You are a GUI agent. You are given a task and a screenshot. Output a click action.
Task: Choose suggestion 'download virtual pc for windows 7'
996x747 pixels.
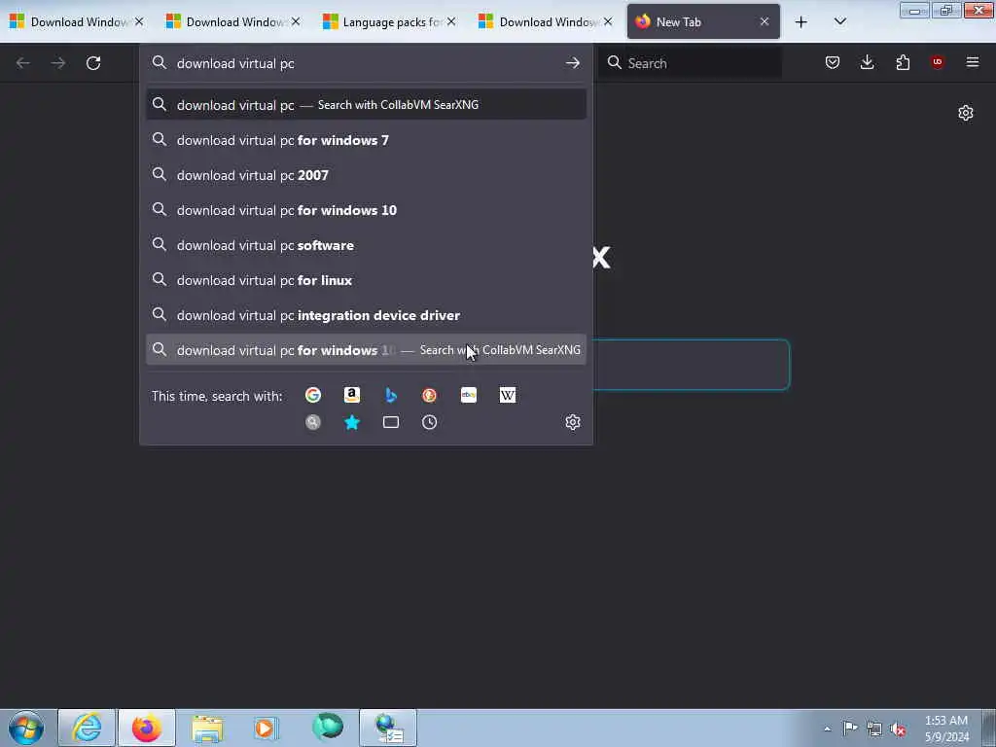366,140
